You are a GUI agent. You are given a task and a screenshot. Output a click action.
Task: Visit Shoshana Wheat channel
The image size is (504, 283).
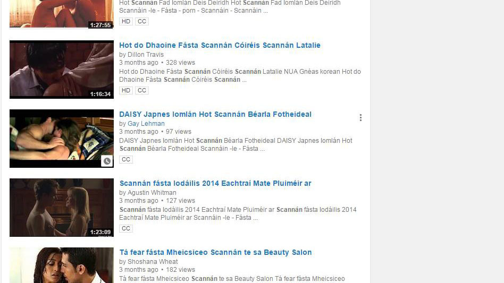153,262
